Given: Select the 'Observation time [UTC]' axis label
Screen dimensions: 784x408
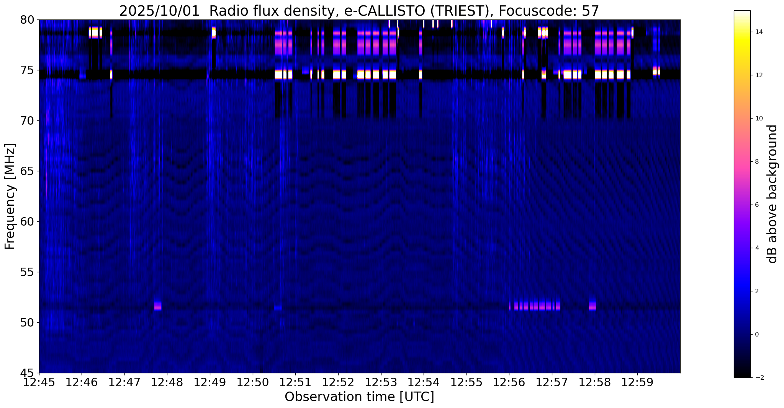Looking at the screenshot, I should coord(359,397).
